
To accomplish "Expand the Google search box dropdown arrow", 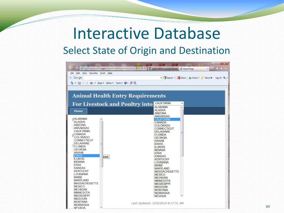I will (x=161, y=78).
